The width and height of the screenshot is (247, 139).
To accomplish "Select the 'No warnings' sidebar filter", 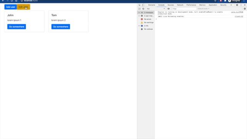I will click(146, 22).
